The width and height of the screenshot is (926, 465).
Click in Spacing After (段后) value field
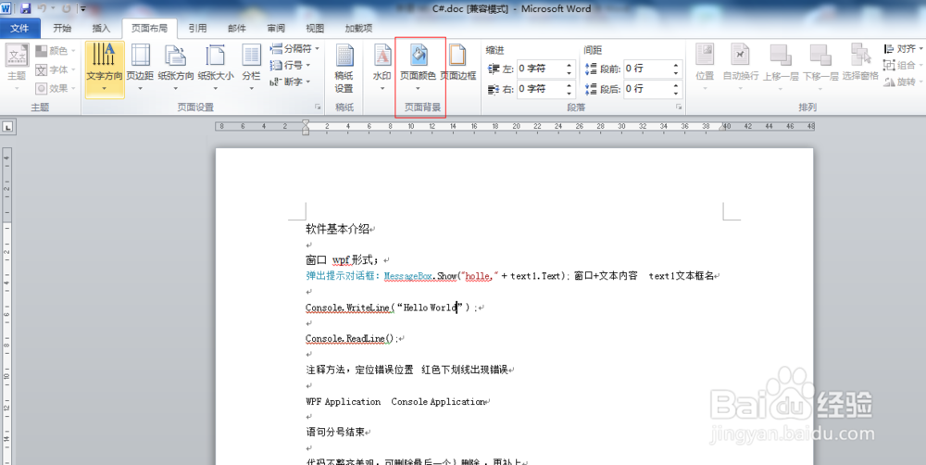pos(646,89)
